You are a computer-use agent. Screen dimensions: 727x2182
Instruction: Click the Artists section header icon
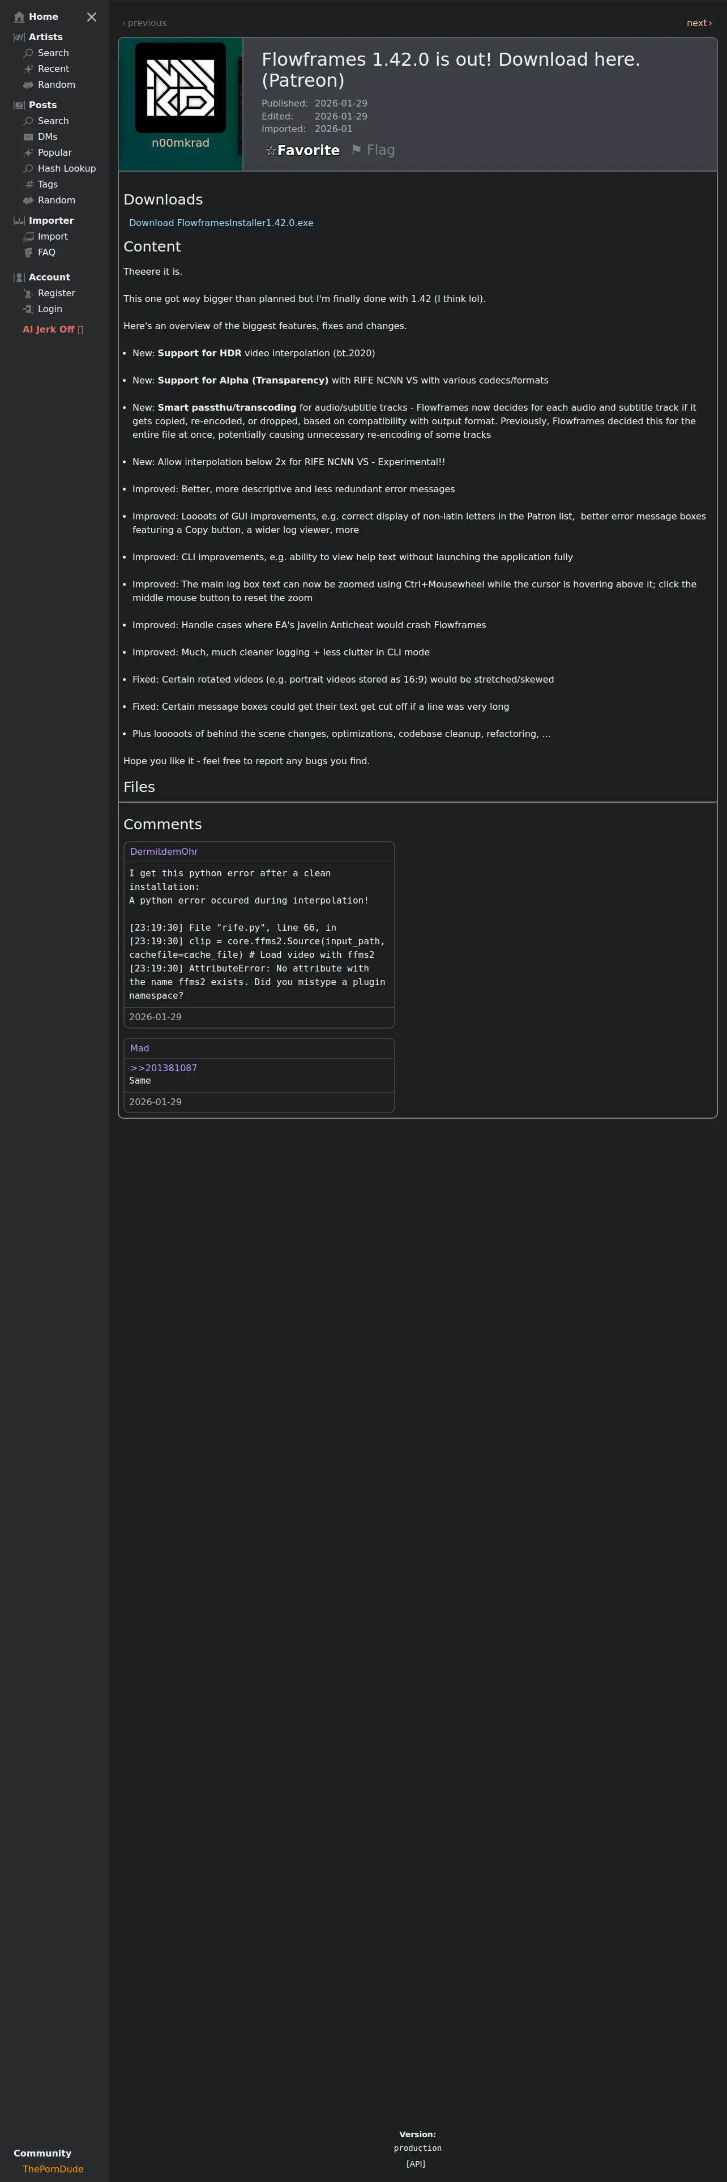tap(19, 37)
